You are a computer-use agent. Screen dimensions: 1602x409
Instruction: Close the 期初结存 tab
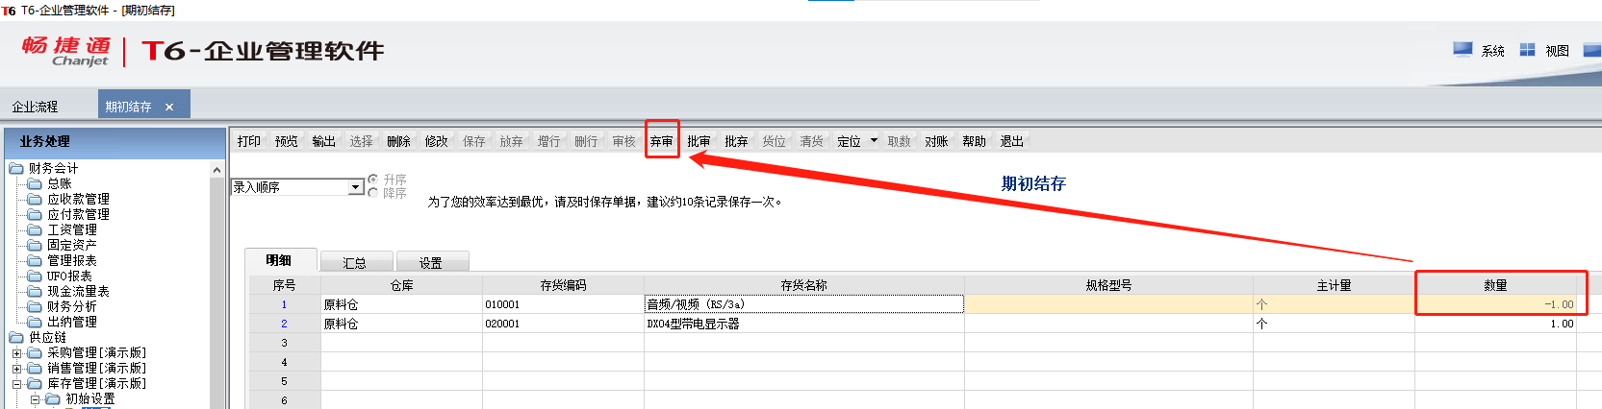click(x=169, y=107)
